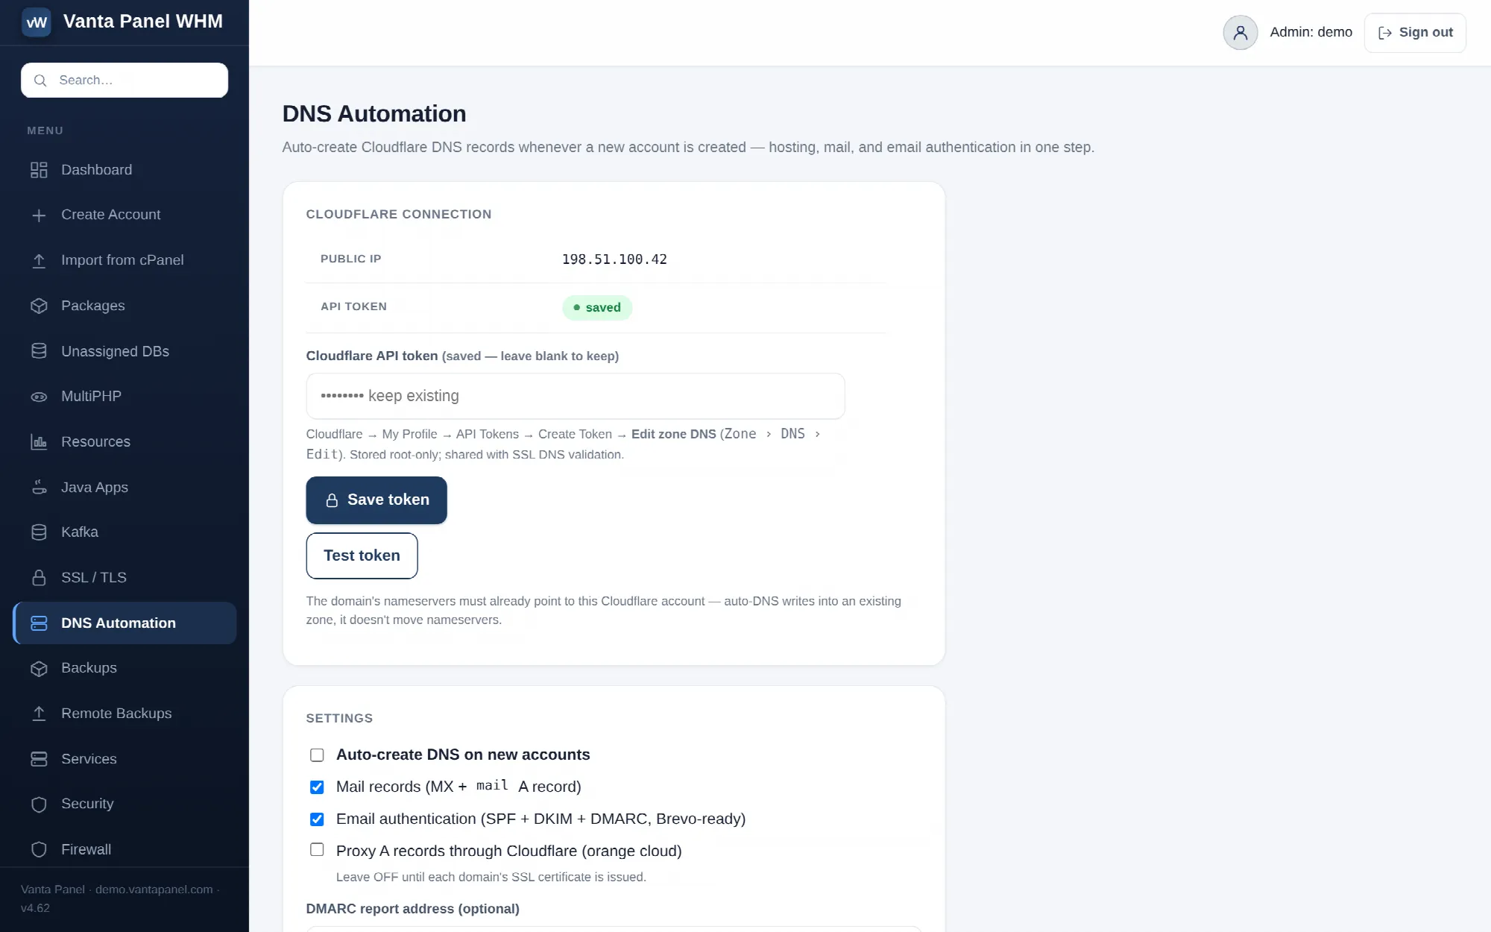
Task: Click the Sign out button
Action: 1415,33
